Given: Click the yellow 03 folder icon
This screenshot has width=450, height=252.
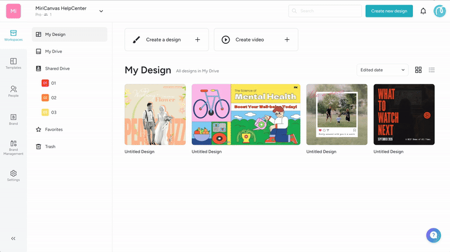Looking at the screenshot, I should pyautogui.click(x=45, y=112).
